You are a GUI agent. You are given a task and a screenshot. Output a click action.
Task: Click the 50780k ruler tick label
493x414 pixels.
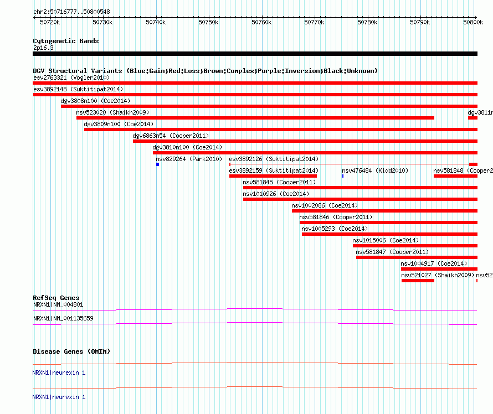click(367, 22)
